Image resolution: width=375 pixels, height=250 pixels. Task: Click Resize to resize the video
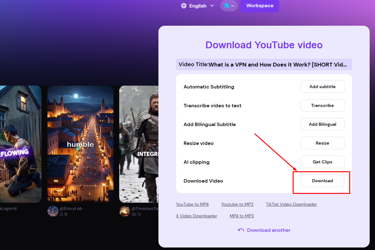(x=322, y=143)
